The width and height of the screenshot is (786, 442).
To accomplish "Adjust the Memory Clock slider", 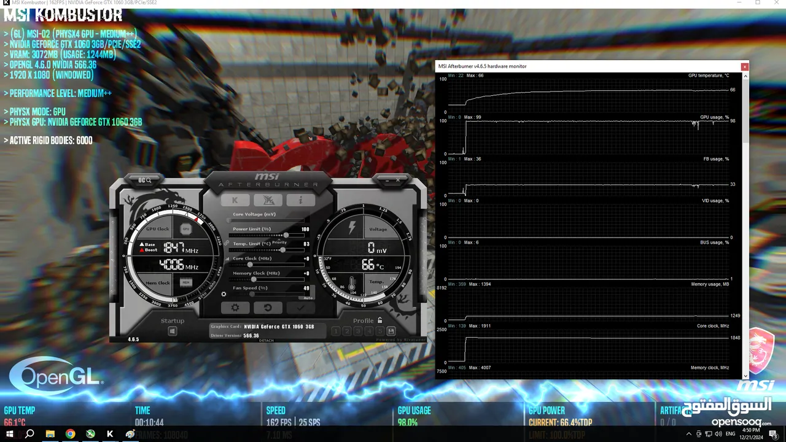I will point(266,279).
